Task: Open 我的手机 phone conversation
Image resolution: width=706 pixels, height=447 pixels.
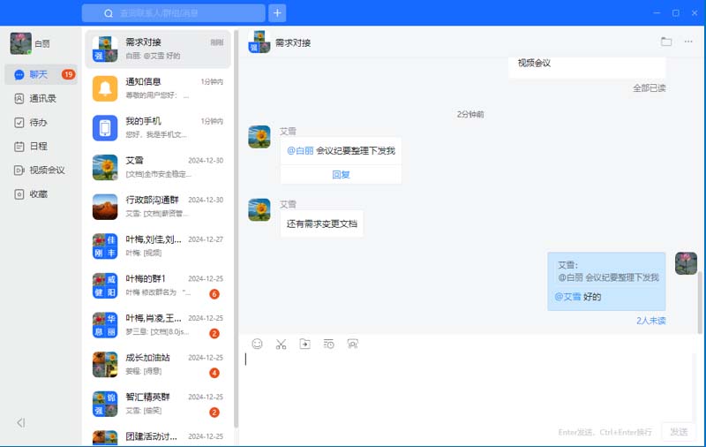Action: [x=159, y=127]
